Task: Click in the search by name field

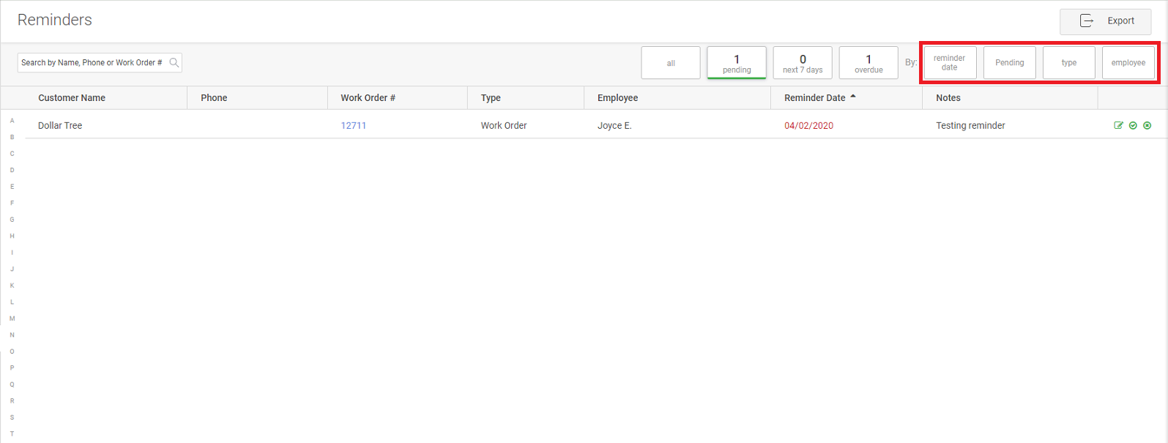Action: click(92, 63)
